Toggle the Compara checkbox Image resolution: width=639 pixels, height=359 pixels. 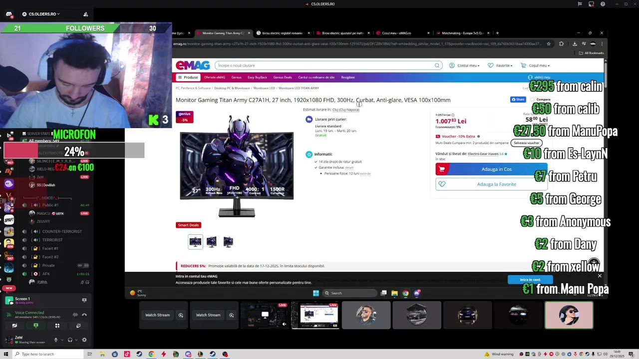tap(533, 100)
